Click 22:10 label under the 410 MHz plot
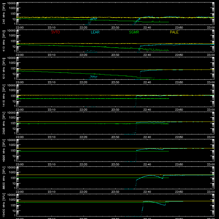 coord(51,55)
